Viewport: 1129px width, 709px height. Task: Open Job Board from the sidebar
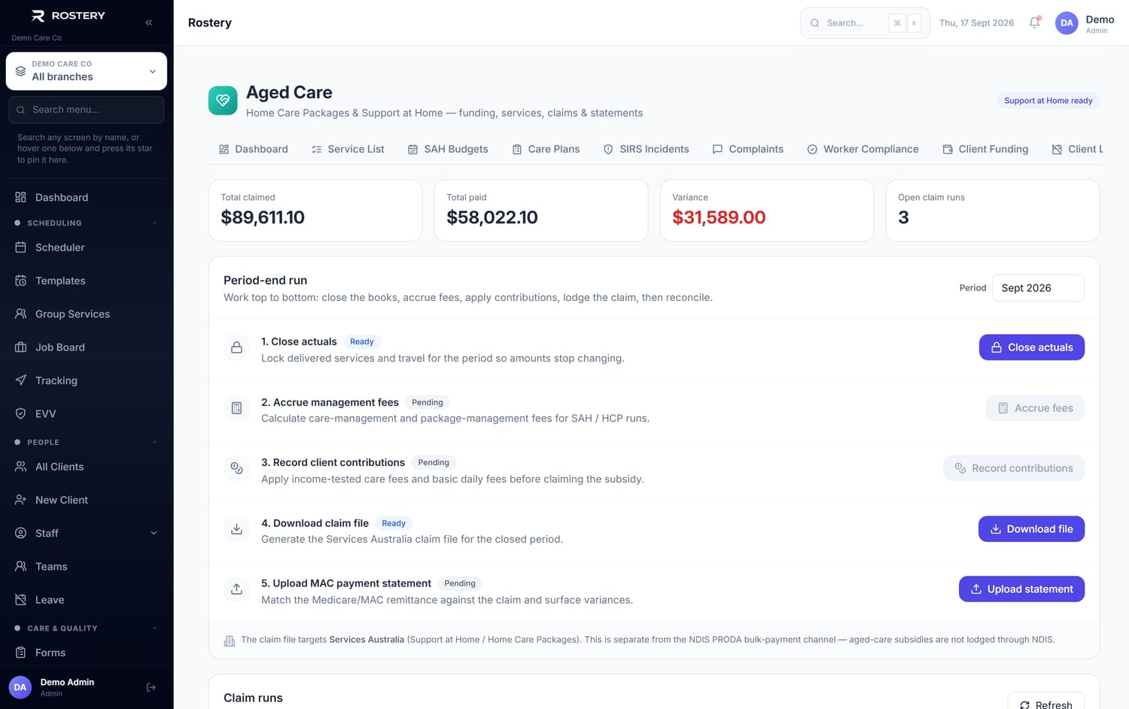(x=87, y=347)
